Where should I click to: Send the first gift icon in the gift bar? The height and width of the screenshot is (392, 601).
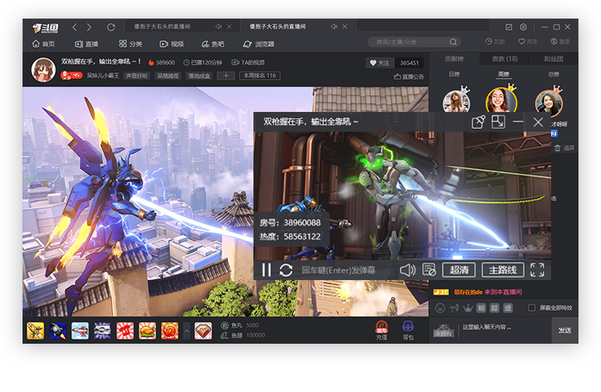pos(35,331)
